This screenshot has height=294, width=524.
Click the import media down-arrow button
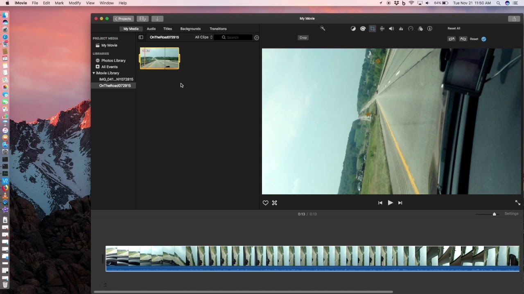[x=157, y=19]
